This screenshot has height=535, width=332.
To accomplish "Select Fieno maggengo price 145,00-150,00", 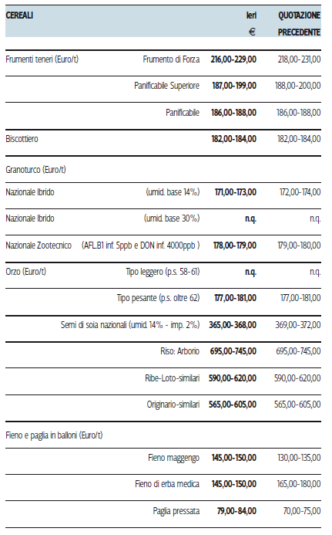I will click(234, 458).
